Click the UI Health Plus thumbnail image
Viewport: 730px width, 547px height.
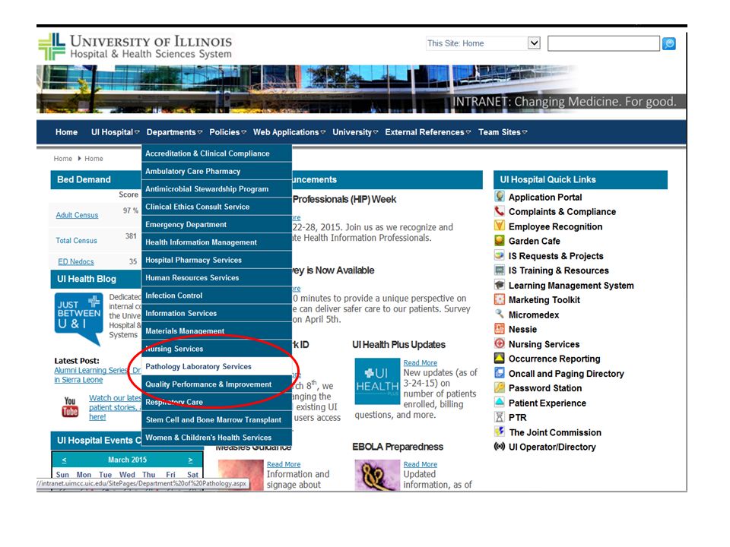click(377, 381)
